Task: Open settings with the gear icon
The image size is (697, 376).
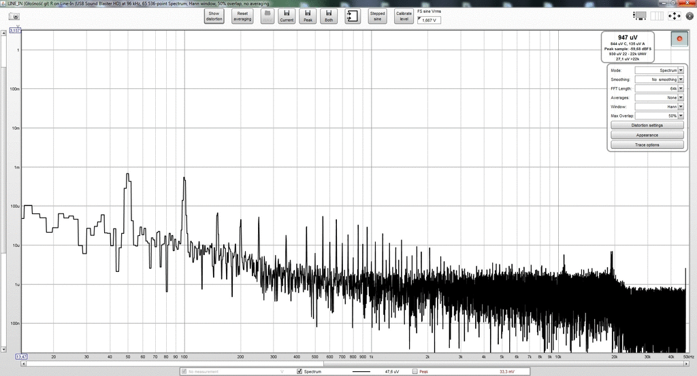Action: click(690, 16)
